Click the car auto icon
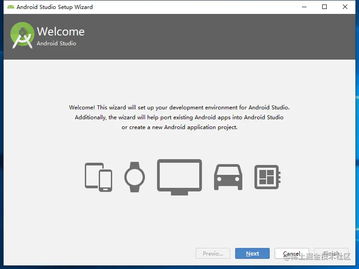359x269 pixels. (228, 177)
